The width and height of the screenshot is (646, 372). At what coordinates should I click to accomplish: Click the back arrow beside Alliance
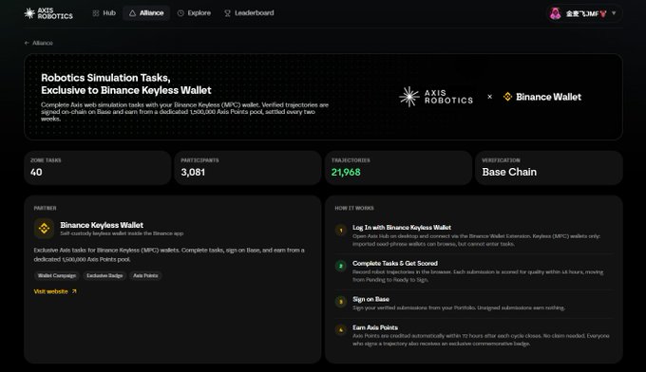tap(27, 43)
